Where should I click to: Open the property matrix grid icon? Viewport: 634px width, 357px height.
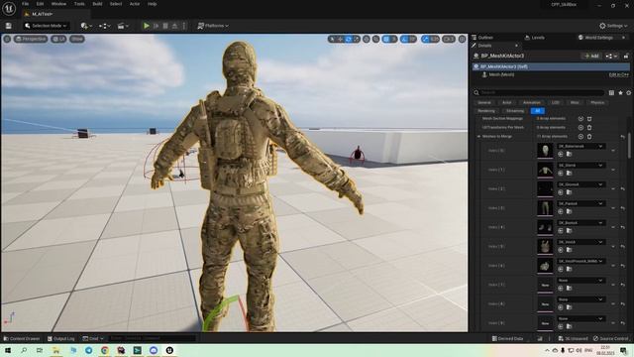611,92
